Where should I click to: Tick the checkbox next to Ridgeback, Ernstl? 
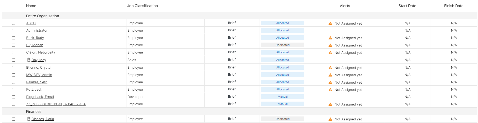[x=14, y=97]
